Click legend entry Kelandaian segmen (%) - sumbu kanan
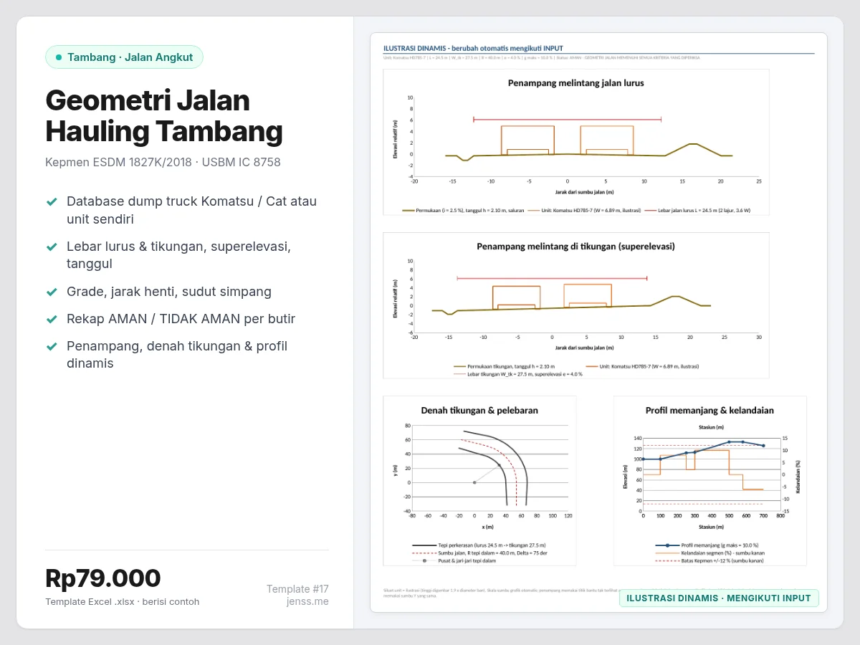The width and height of the screenshot is (860, 645). coord(709,553)
